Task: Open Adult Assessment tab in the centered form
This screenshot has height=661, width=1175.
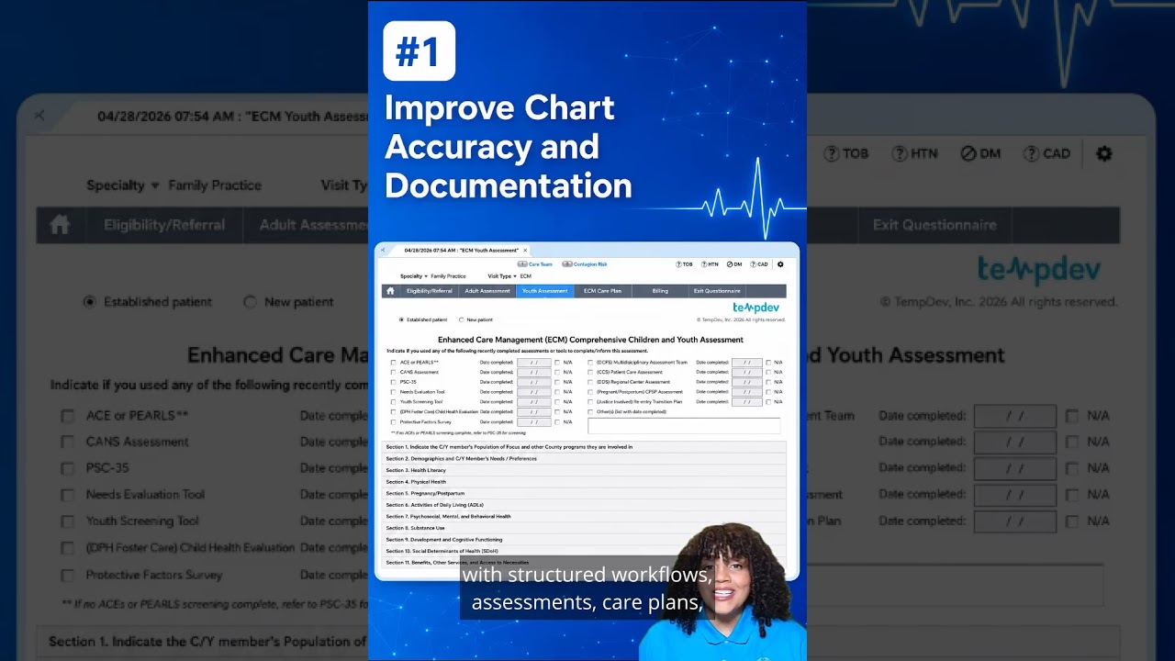Action: 487,291
